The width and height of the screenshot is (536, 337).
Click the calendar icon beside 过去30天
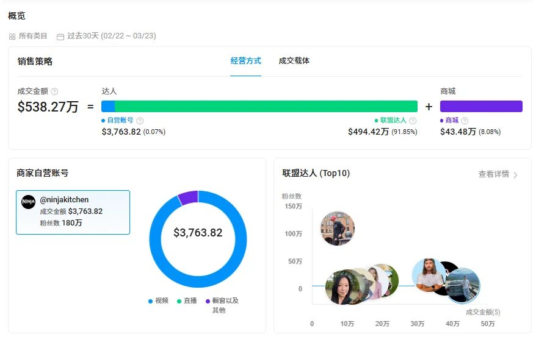[x=60, y=37]
